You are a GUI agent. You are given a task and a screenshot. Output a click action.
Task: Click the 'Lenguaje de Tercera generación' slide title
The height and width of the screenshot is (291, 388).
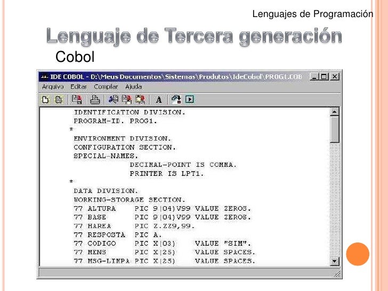(x=194, y=36)
